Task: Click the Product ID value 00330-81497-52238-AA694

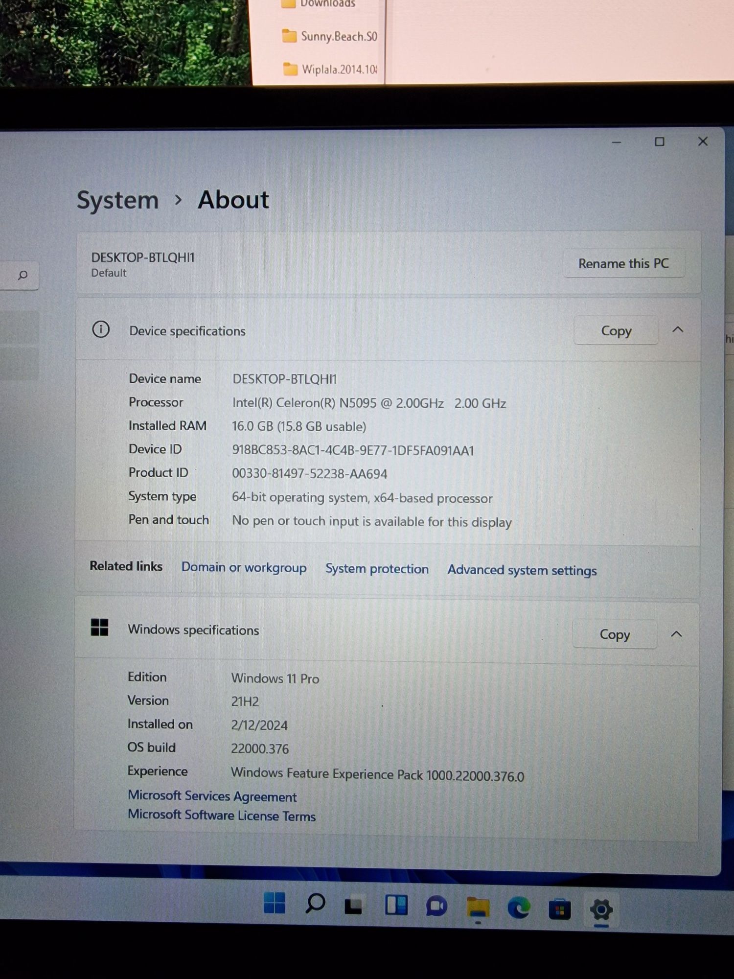Action: [309, 474]
